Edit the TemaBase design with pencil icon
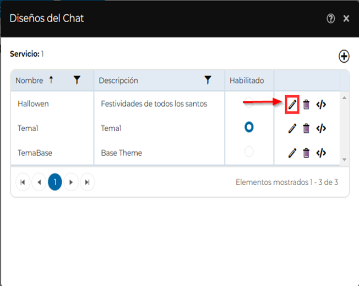The width and height of the screenshot is (359, 286). point(292,153)
